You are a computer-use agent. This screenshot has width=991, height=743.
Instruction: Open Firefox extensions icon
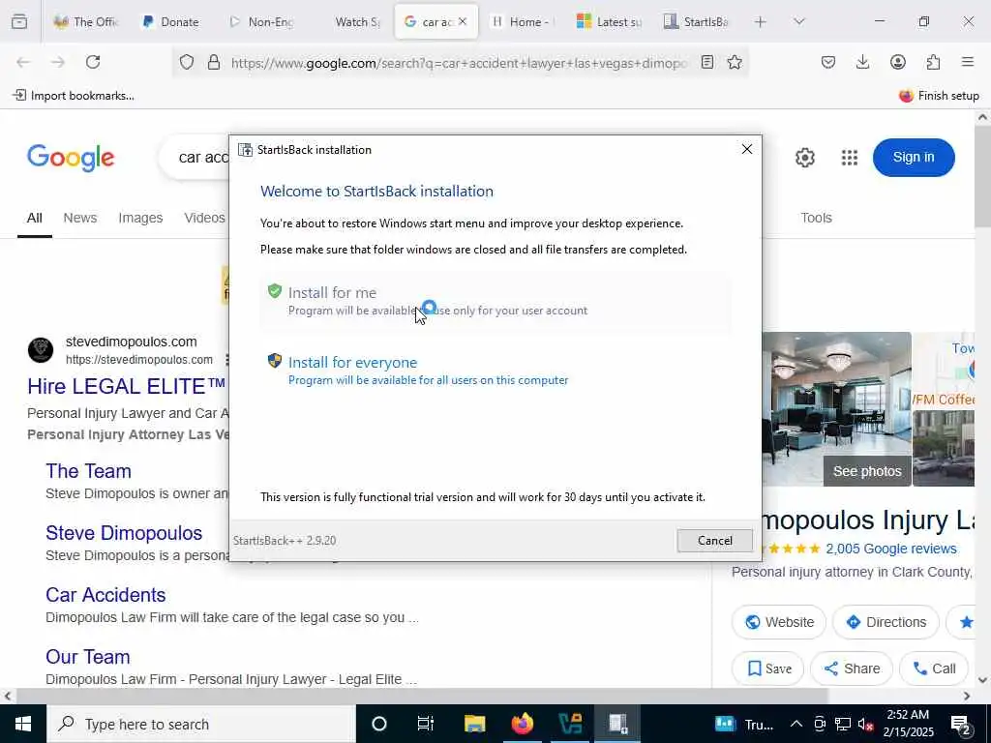tap(933, 62)
